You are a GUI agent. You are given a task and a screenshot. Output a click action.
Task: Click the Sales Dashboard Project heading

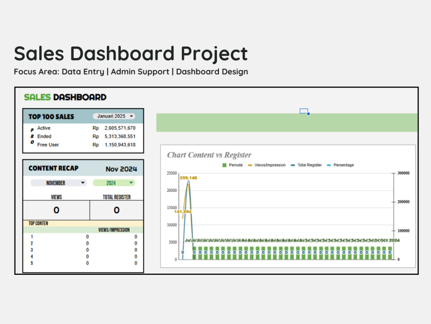pyautogui.click(x=131, y=53)
